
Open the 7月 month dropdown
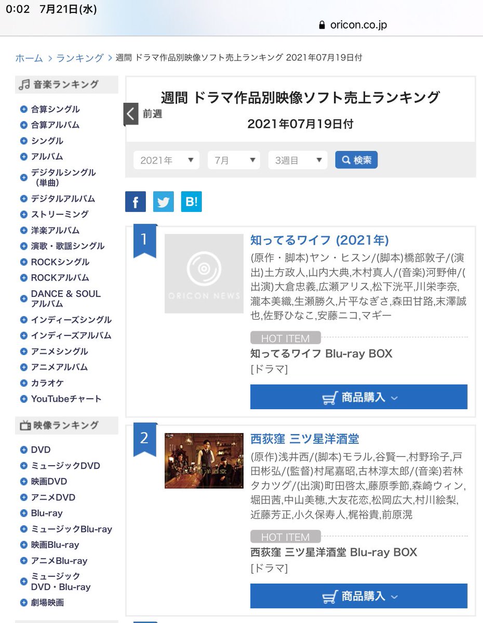click(234, 160)
